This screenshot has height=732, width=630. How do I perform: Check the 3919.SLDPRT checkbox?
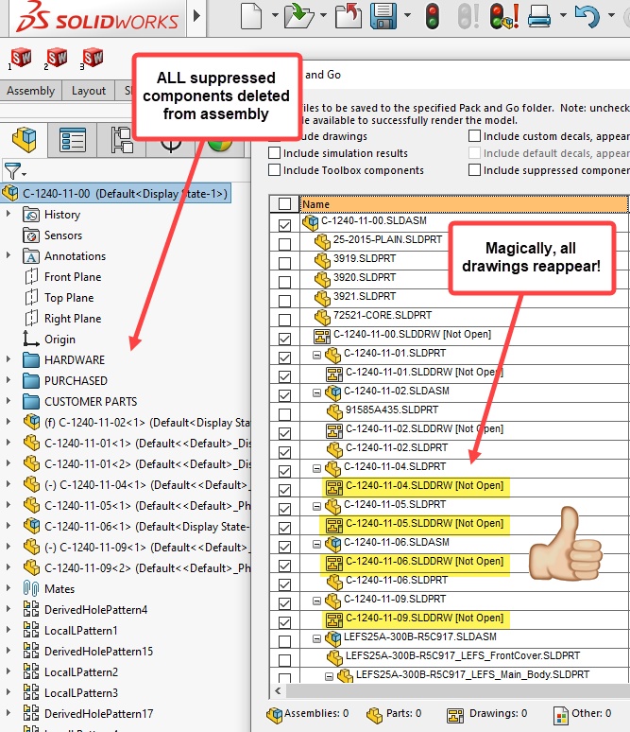284,263
